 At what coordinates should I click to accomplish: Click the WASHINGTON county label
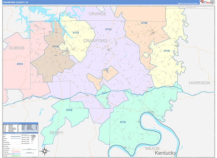click(x=191, y=7)
